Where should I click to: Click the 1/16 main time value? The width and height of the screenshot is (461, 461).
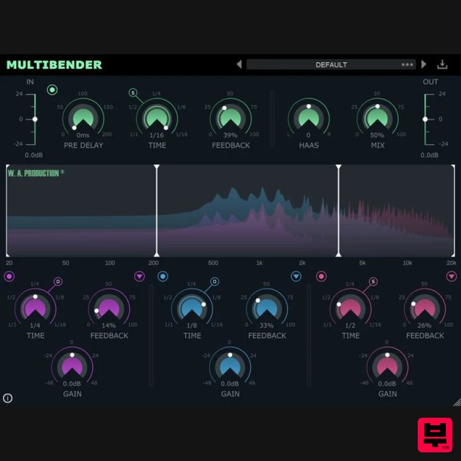[x=157, y=135]
